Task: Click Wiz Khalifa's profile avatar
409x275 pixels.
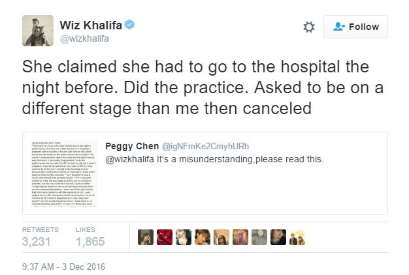Action: 39,30
